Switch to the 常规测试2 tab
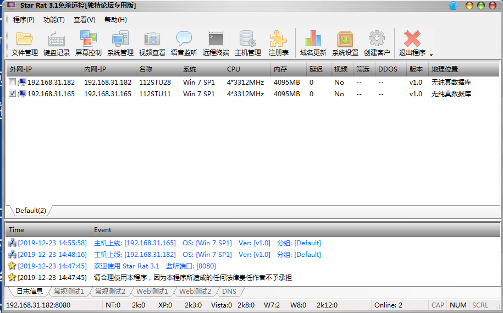503x313 pixels. 110,291
